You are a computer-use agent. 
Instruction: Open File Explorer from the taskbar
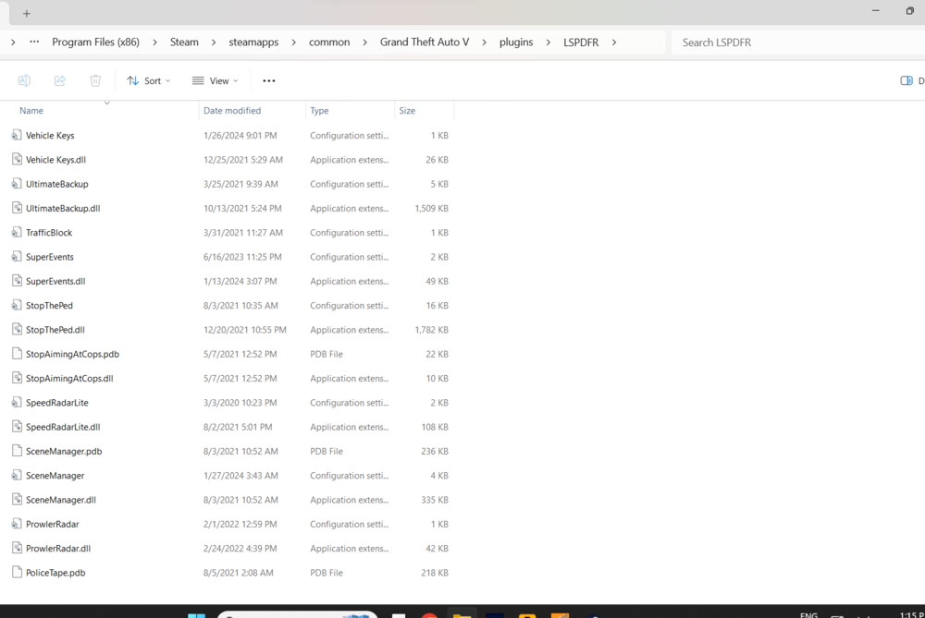pos(462,613)
